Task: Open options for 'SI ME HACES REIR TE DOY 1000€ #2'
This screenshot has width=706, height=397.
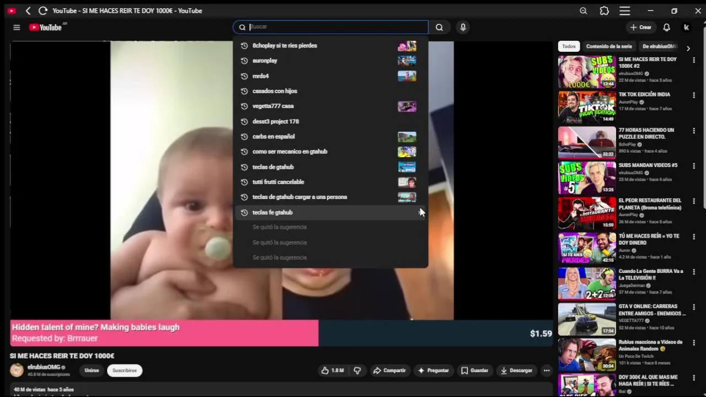Action: point(694,60)
